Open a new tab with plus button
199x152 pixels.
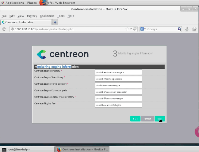(55, 22)
